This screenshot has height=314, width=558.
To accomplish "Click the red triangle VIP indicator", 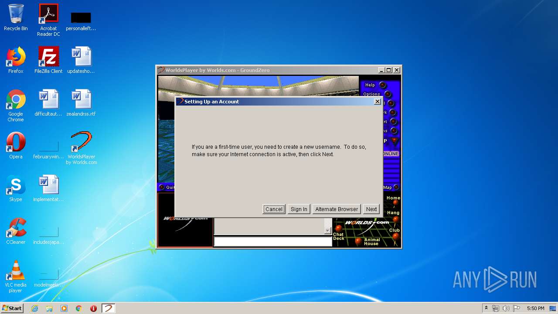I will [x=395, y=141].
